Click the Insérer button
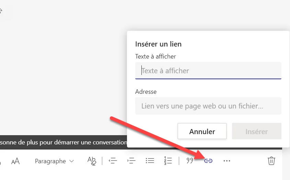Image resolution: width=290 pixels, height=180 pixels. pyautogui.click(x=257, y=131)
